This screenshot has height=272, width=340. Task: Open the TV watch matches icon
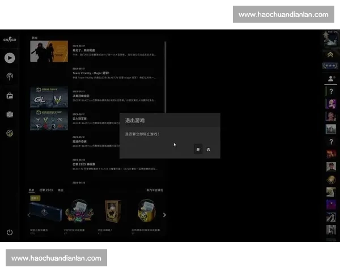[10, 114]
